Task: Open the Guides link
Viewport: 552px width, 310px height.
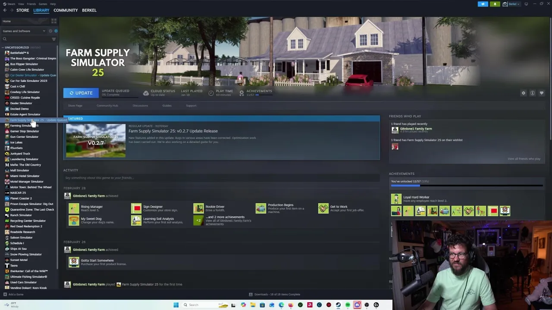Action: click(167, 105)
